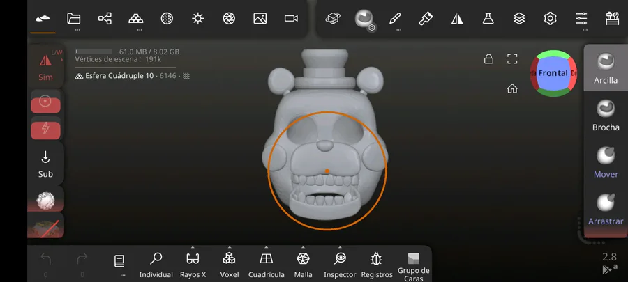The width and height of the screenshot is (628, 282).
Task: Click green top face of view cube
Action: click(553, 54)
